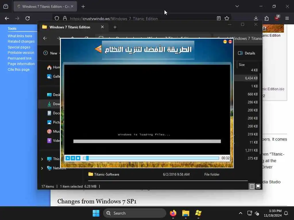The height and width of the screenshot is (220, 294).
Task: Click the yellow minimize button of Titanic popup
Action: click(225, 42)
